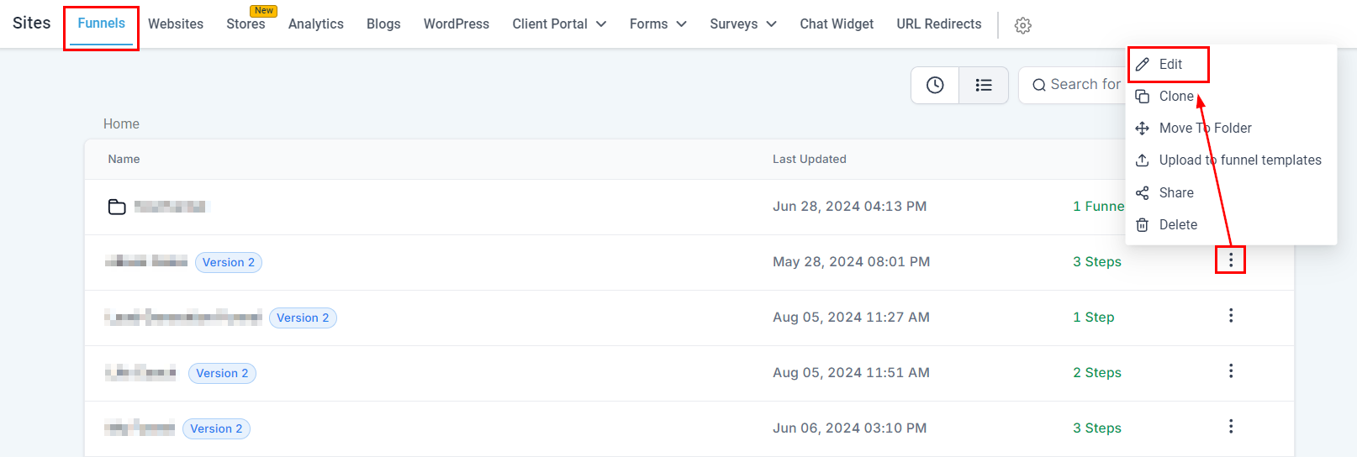
Task: Open three-dot menu for Aug 05 11:51 AM funnel
Action: [x=1230, y=371]
